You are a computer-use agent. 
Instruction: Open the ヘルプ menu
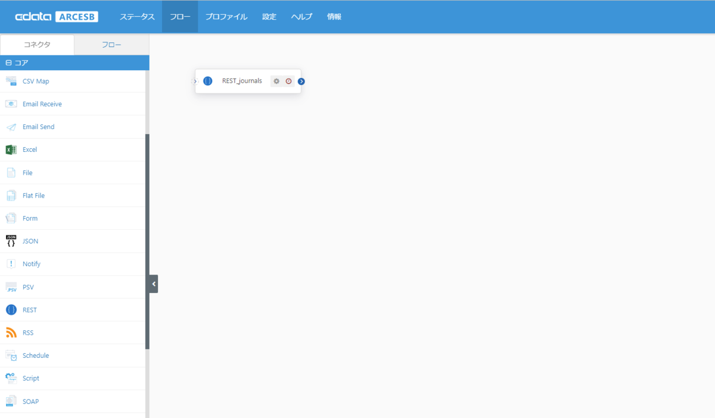click(x=301, y=17)
